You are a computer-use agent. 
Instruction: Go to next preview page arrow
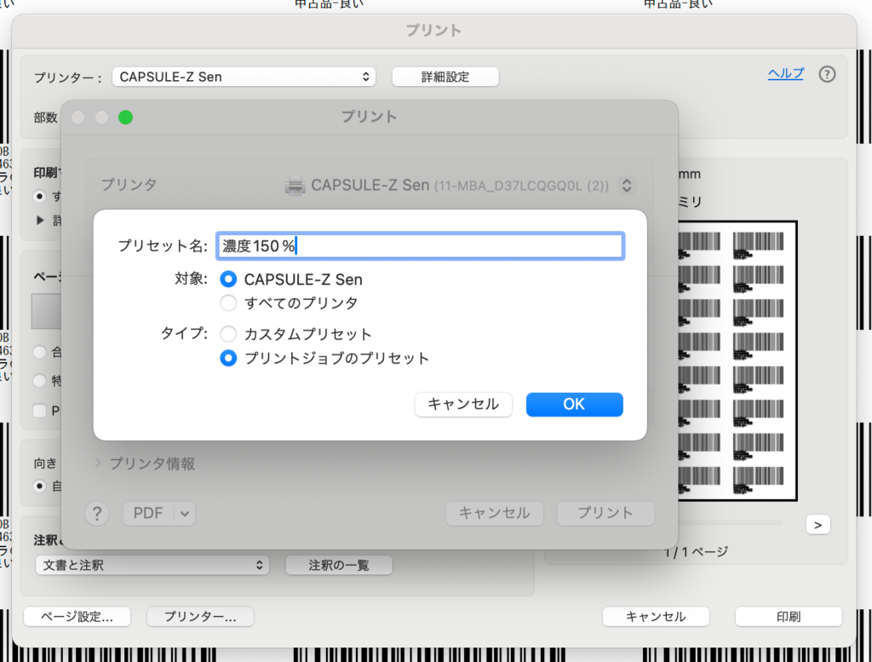(817, 525)
